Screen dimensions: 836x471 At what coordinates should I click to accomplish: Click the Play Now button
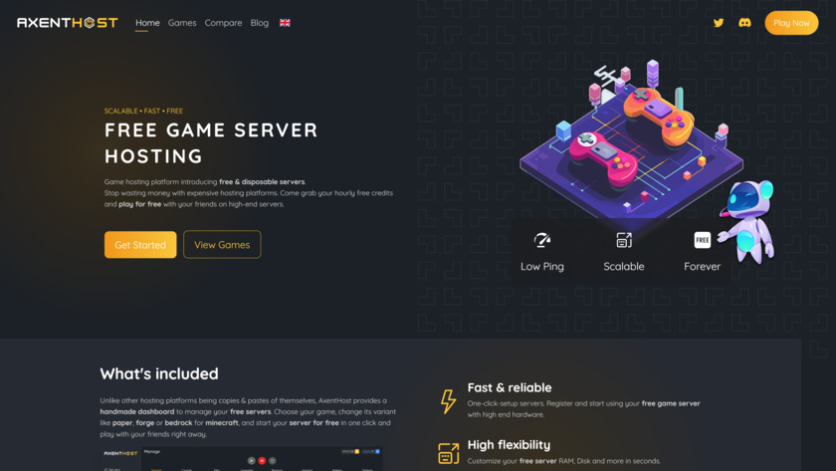pyautogui.click(x=791, y=23)
